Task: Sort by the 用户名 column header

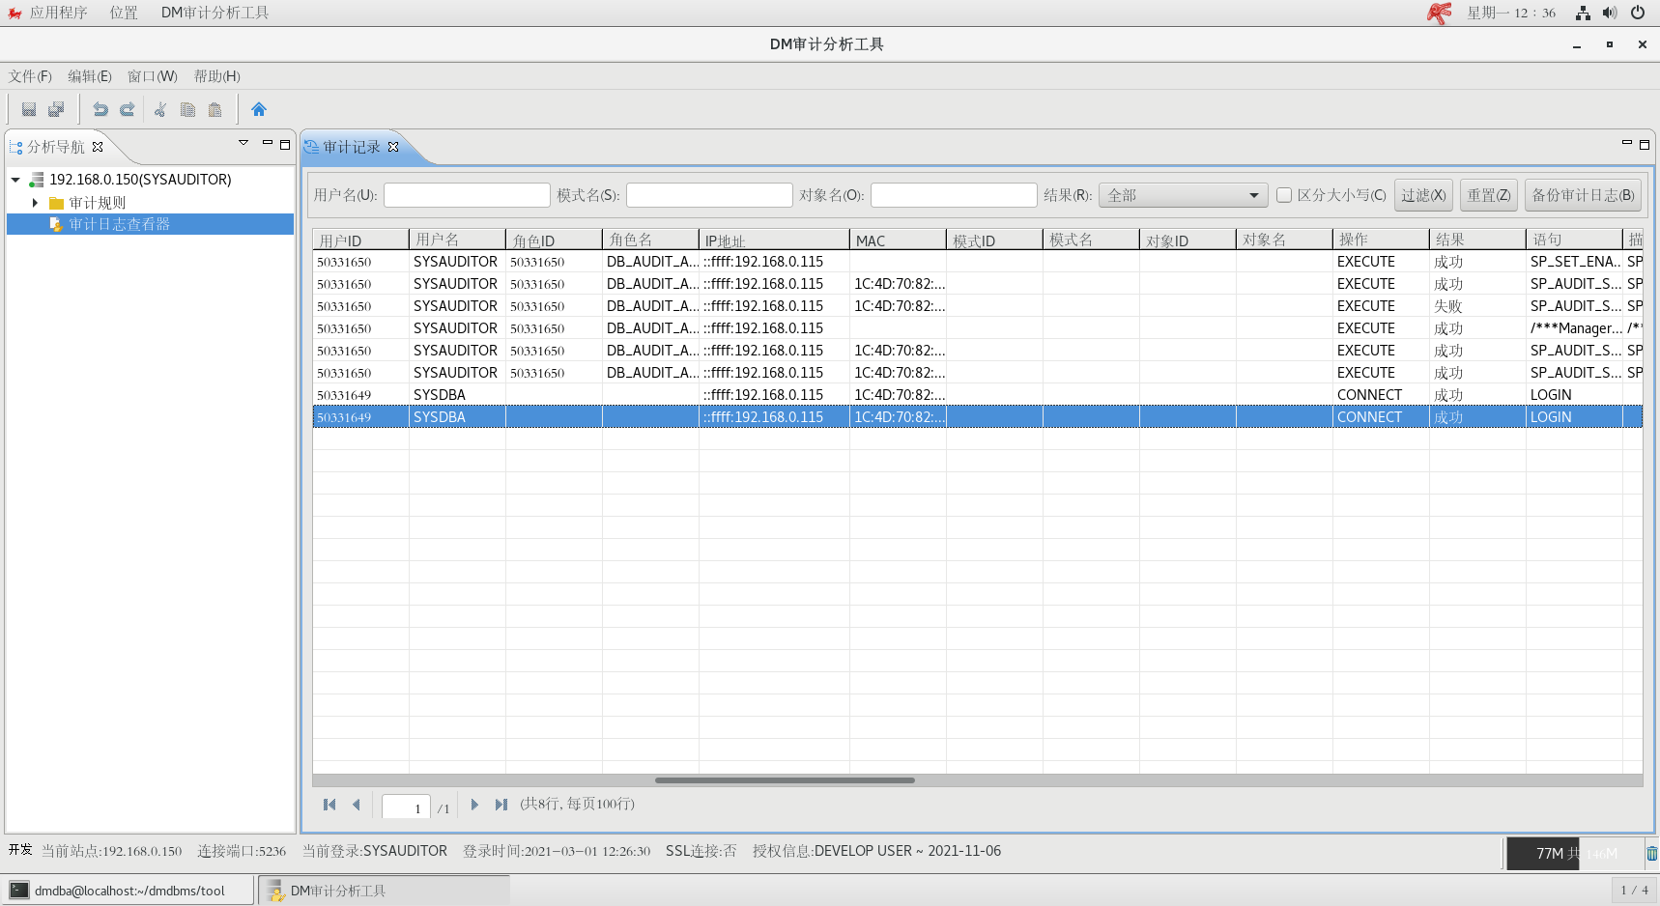Action: point(457,240)
